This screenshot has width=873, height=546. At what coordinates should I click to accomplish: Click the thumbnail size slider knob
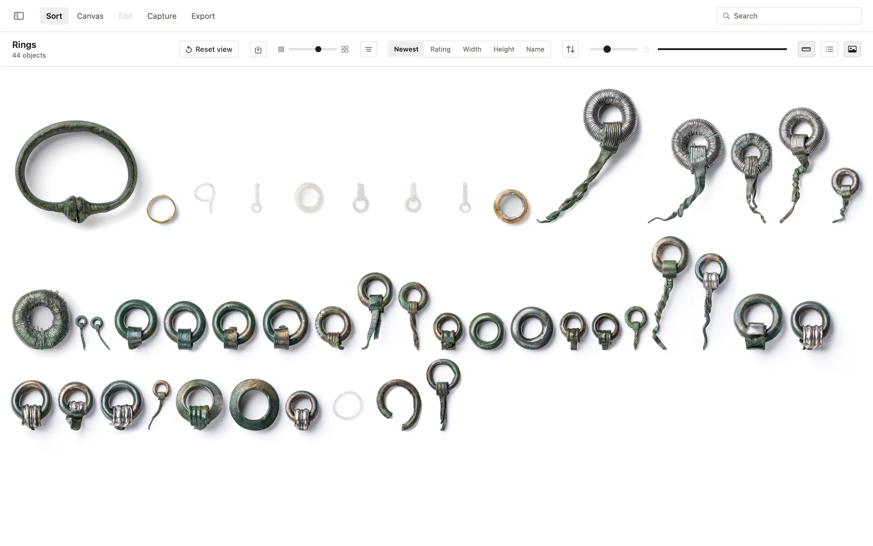pos(318,49)
